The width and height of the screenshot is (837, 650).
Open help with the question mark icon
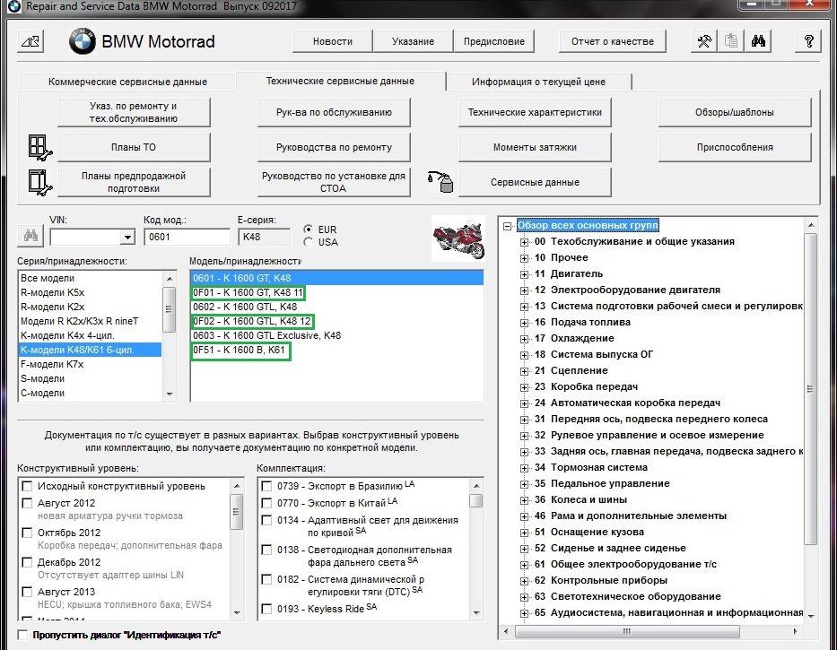coord(808,41)
